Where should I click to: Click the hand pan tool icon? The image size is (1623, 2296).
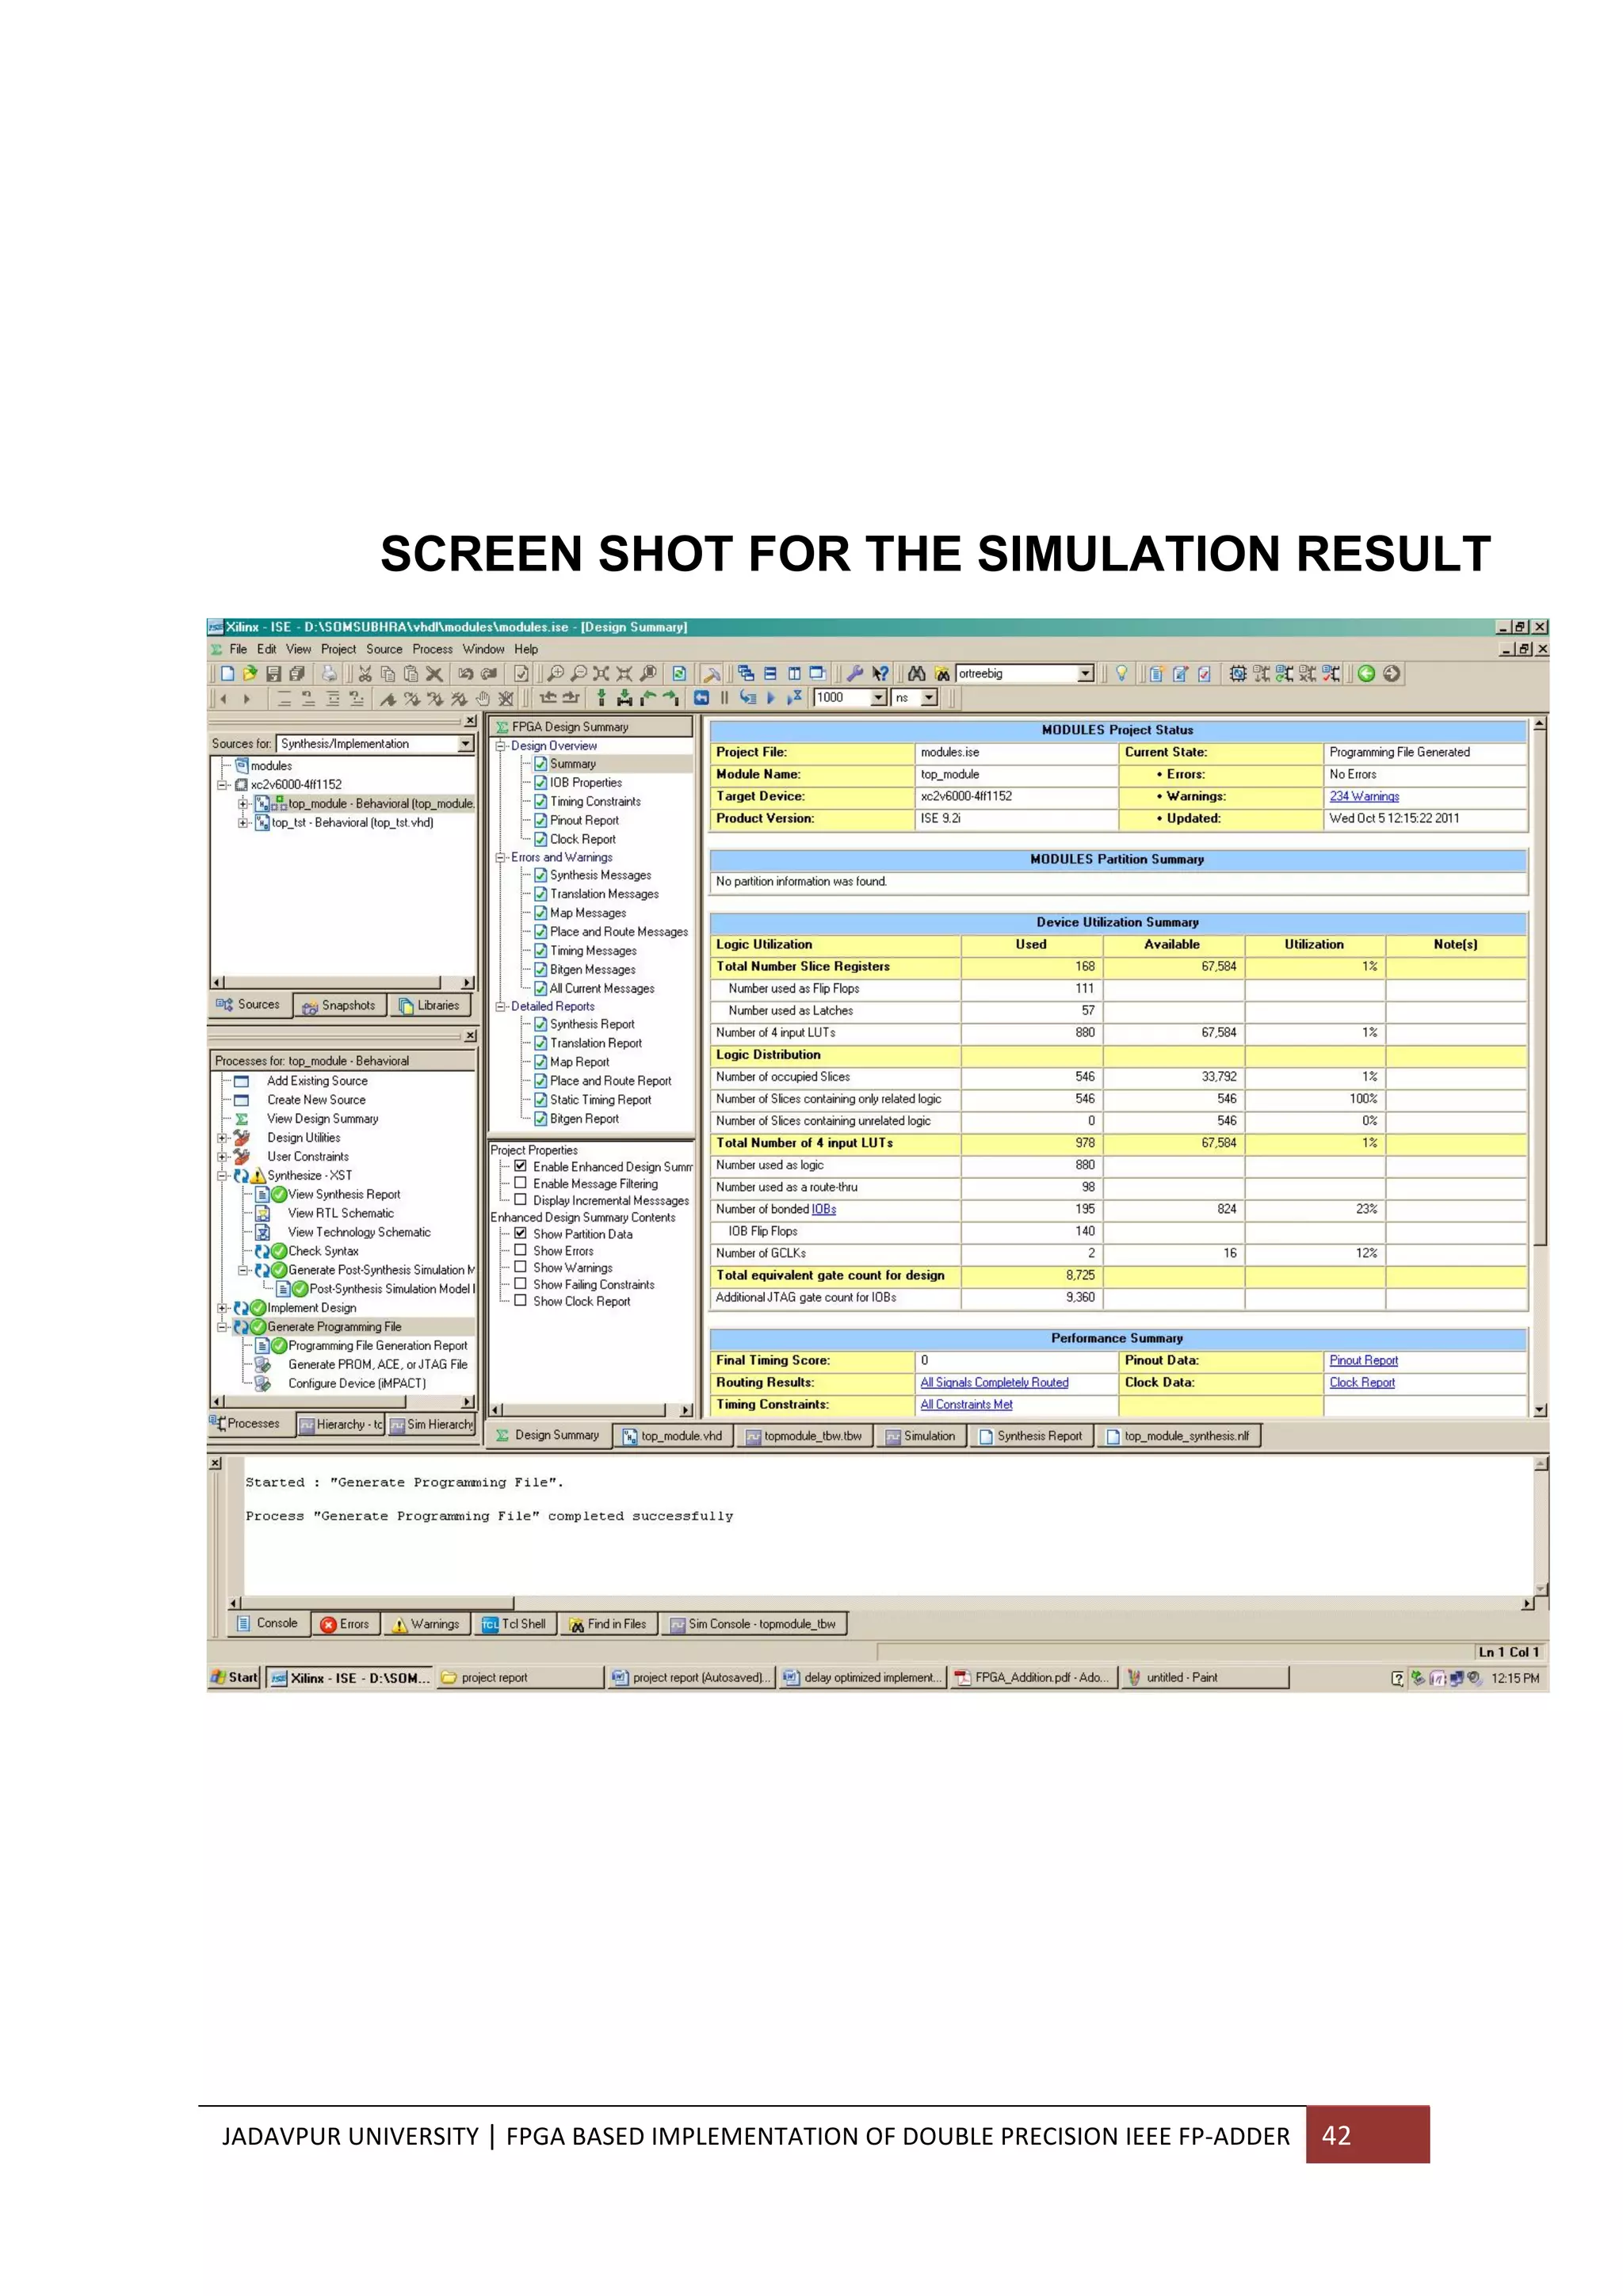point(482,698)
